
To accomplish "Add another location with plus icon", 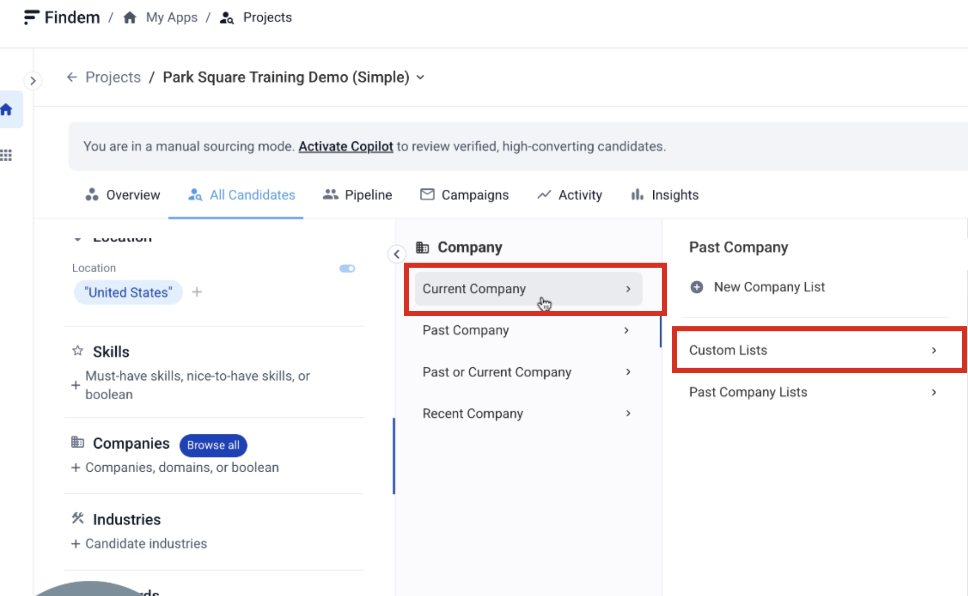I will coord(197,292).
